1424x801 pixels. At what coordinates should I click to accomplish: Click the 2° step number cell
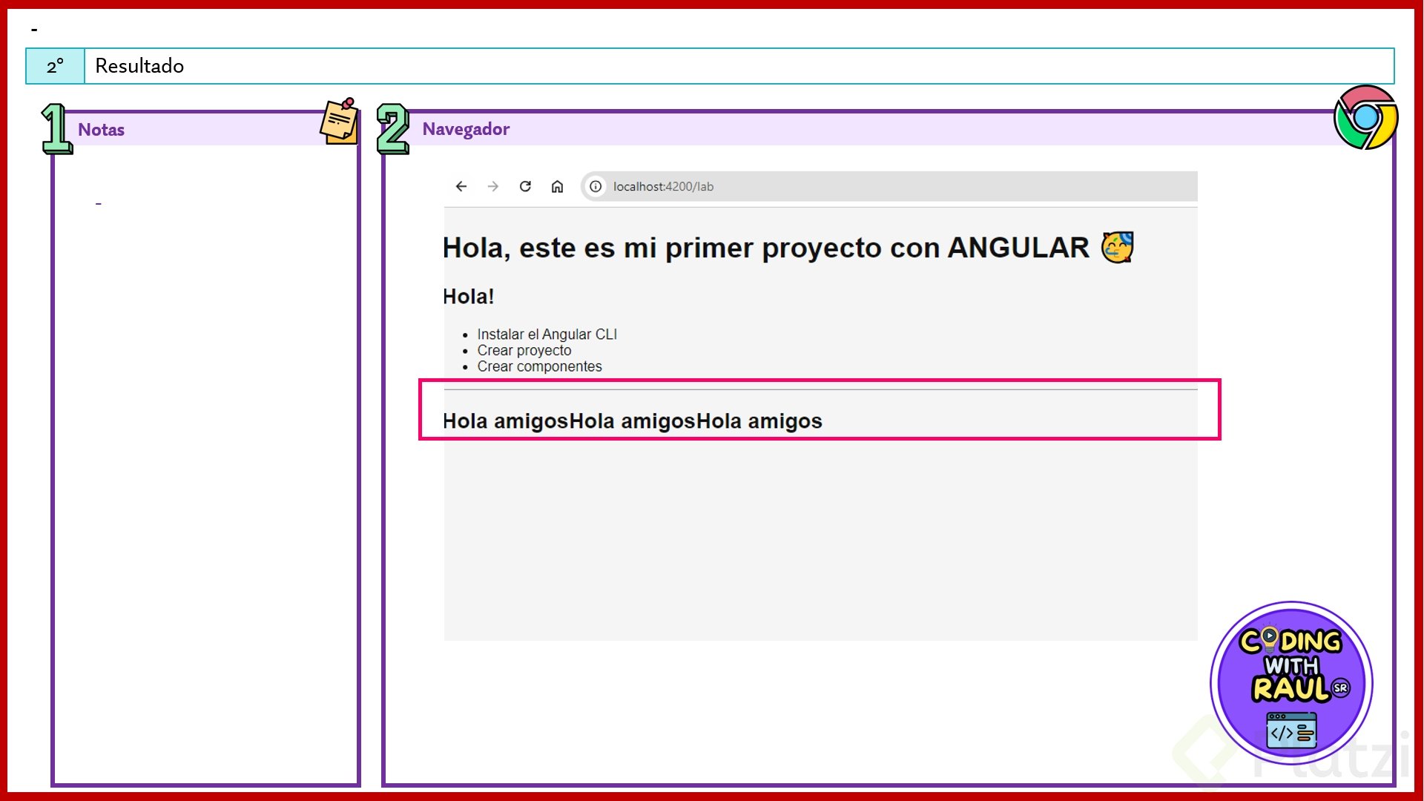pos(55,66)
